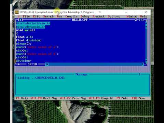Click the 'float division;' line
164x123 pixels.
(x=29, y=40)
